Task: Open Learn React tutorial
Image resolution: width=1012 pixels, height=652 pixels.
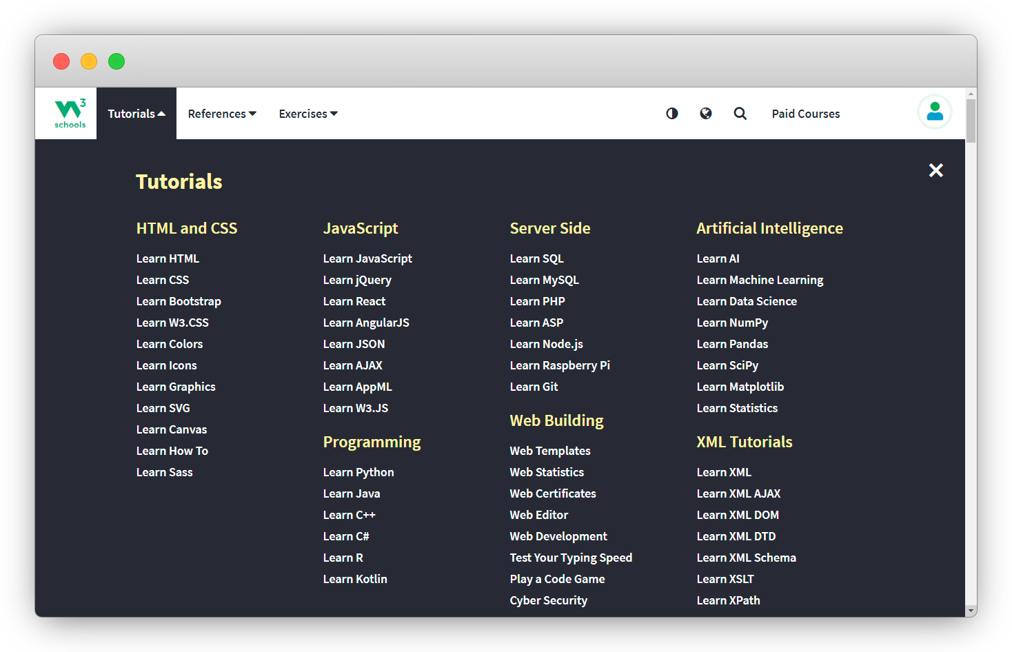Action: (354, 301)
